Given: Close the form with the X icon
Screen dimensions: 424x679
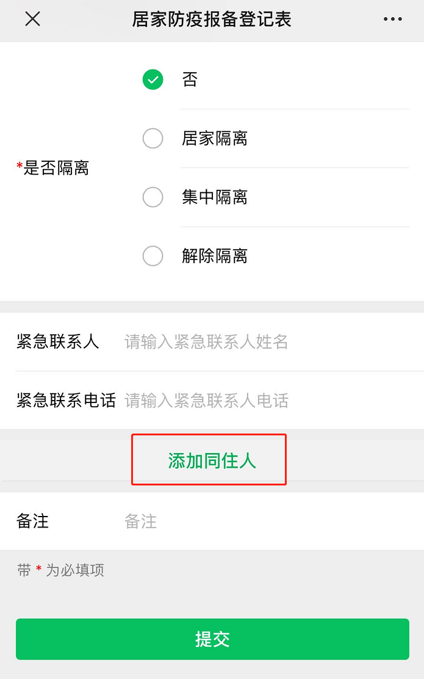Looking at the screenshot, I should tap(32, 20).
